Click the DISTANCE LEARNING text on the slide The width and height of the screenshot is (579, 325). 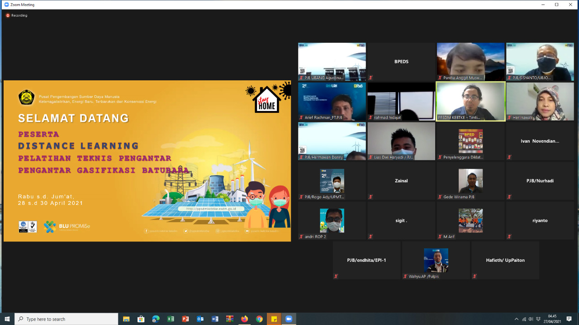pos(78,146)
